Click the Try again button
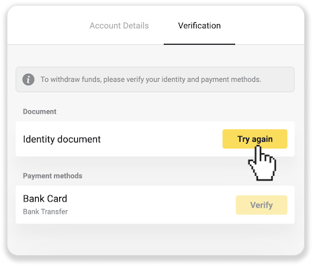 [255, 139]
